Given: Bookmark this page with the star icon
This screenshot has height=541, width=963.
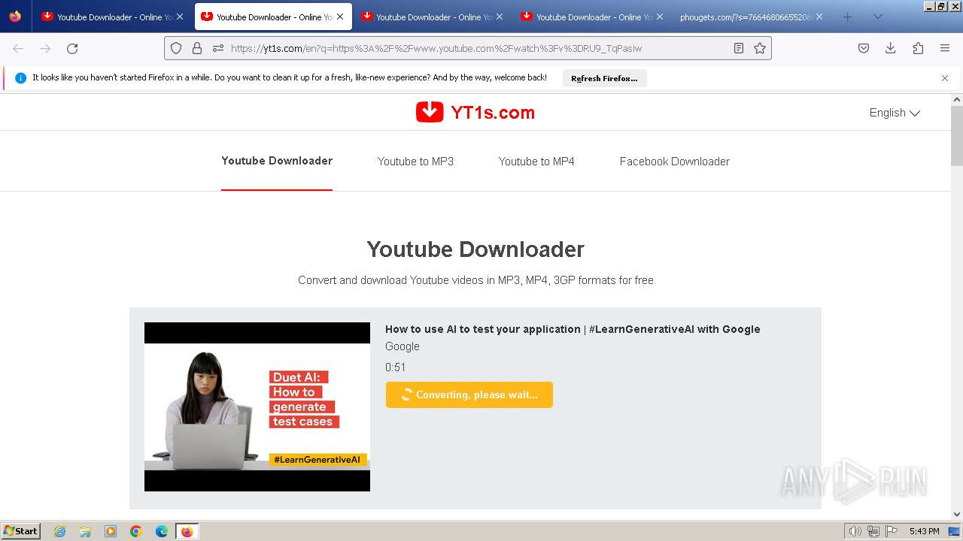Looking at the screenshot, I should click(760, 48).
